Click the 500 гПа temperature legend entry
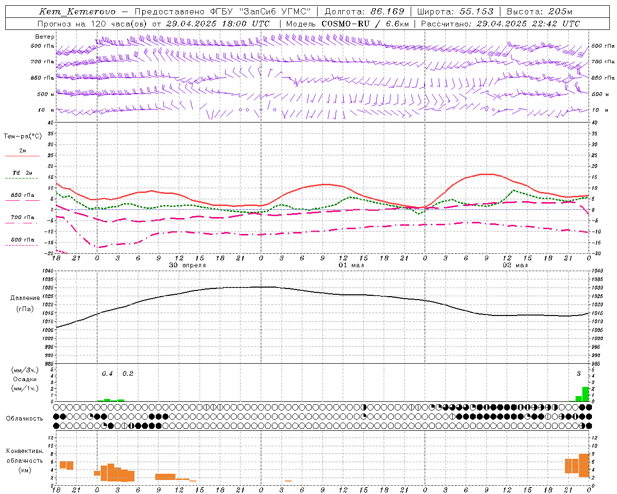Screen dimensions: 617x494 click(23, 240)
